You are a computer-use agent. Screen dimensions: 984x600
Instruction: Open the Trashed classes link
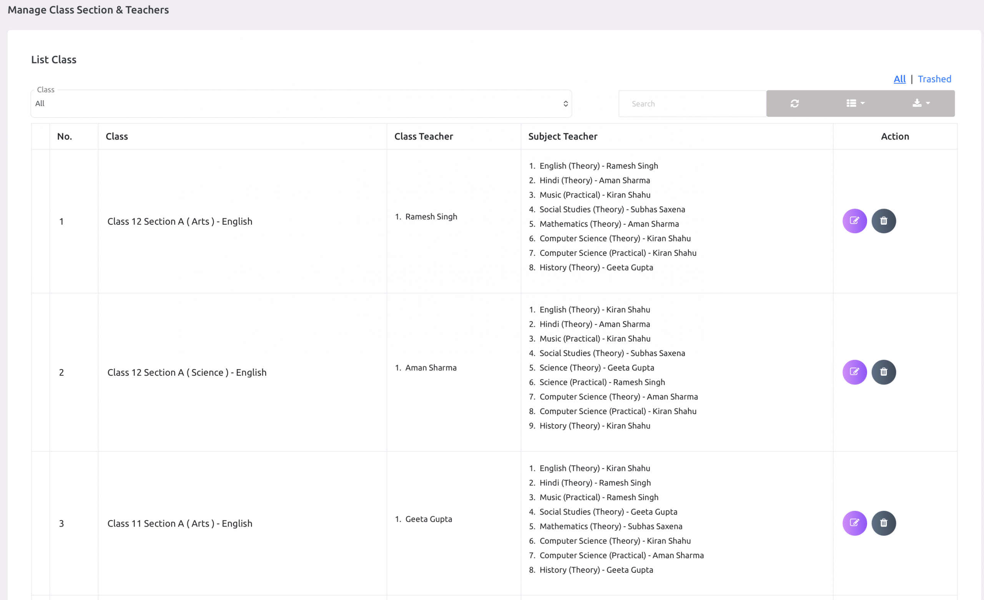click(x=934, y=79)
